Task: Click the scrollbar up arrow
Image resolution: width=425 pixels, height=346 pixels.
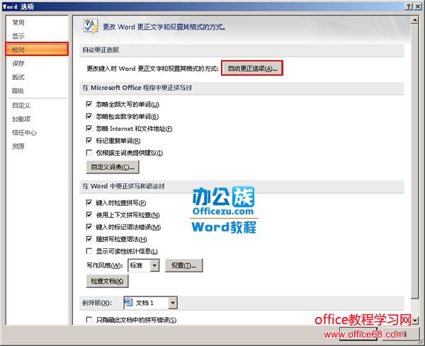Action: click(414, 20)
